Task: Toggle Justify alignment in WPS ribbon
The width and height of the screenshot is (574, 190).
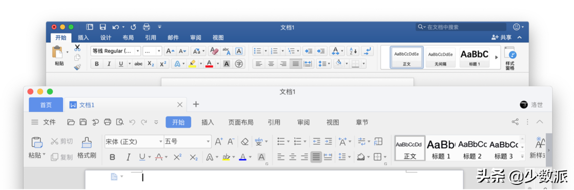Action: pos(316,157)
